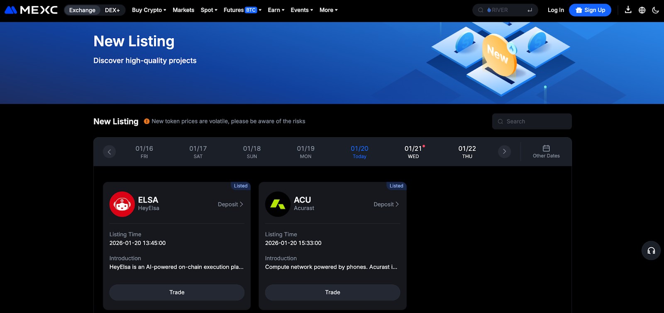The height and width of the screenshot is (313, 664).
Task: Click the ACU token logo
Action: [278, 204]
